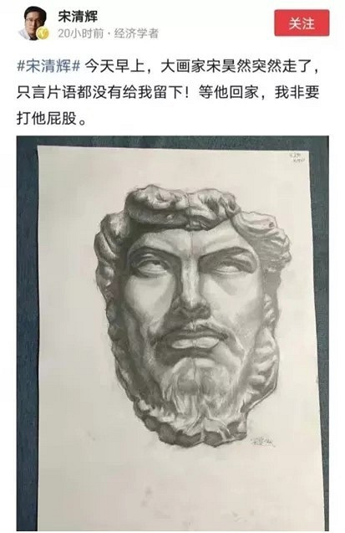Click the 20小时前 timestamp
The width and height of the screenshot is (345, 533).
click(81, 33)
